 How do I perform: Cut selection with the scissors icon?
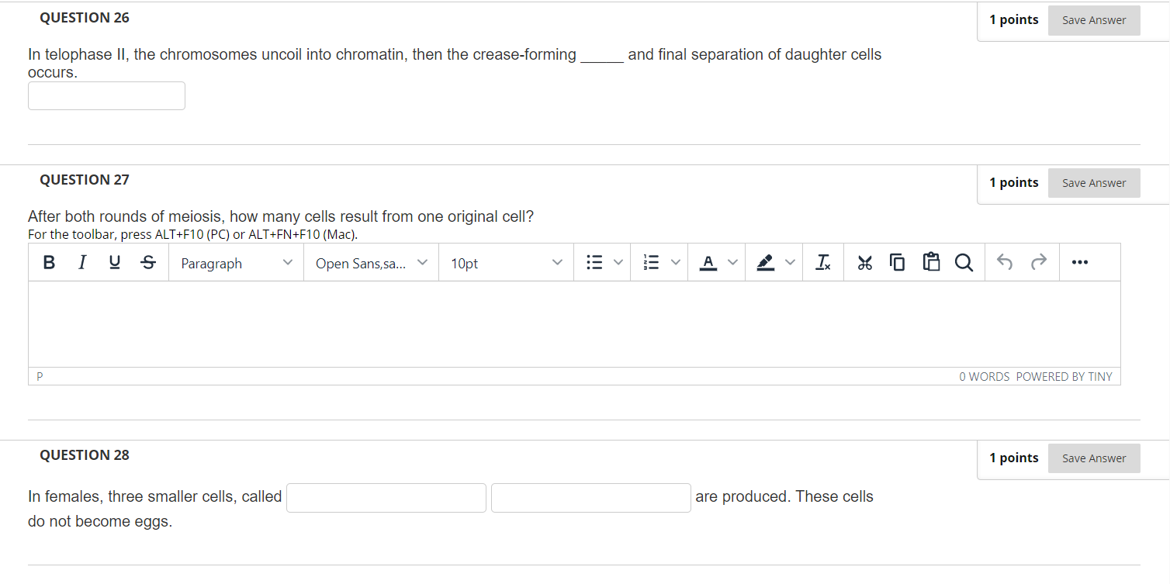click(864, 263)
